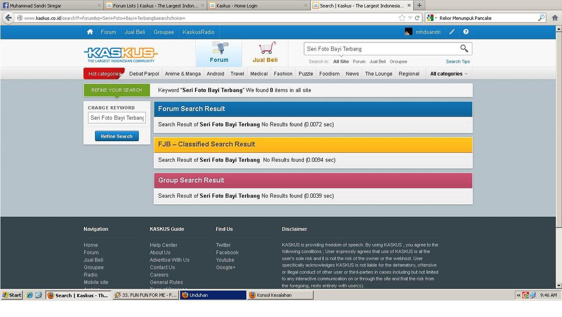Open the Travel category

coord(237,74)
